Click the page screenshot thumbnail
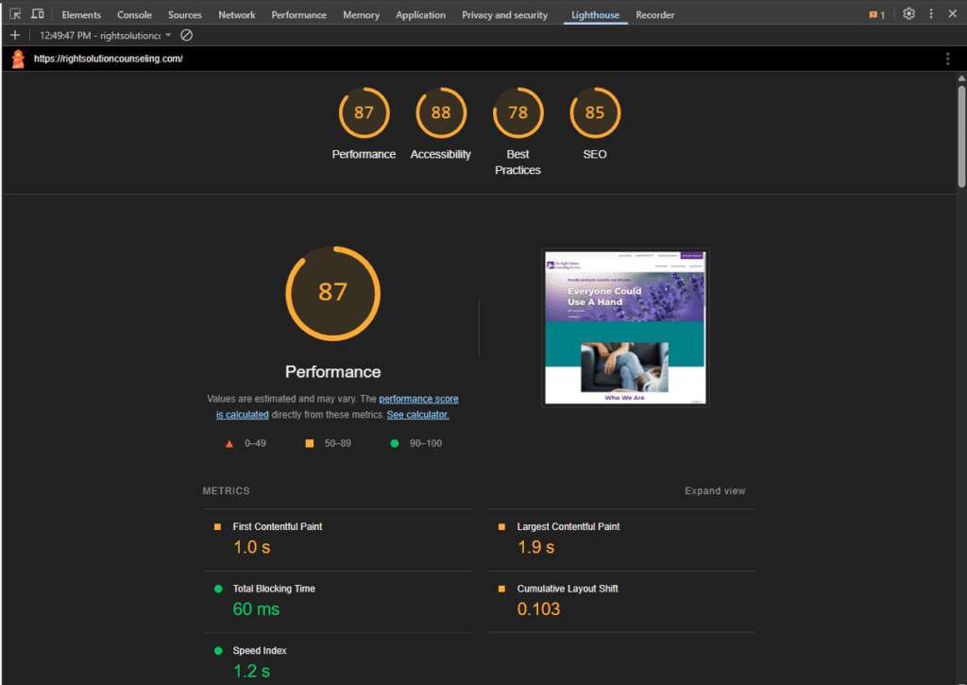This screenshot has height=685, width=967. point(625,328)
